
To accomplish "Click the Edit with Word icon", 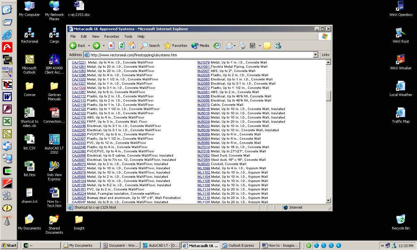I will point(252,46).
